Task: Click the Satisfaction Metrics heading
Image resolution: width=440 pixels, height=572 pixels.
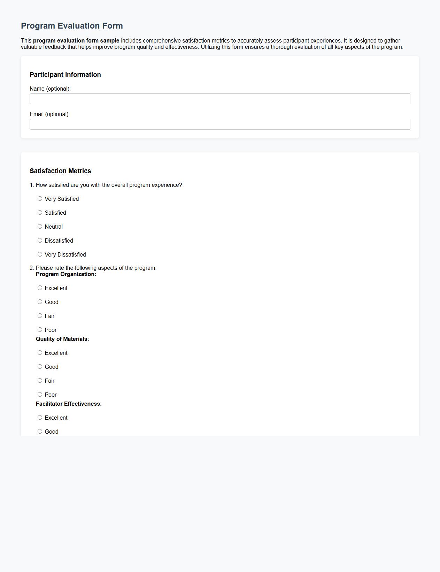Action: 60,171
